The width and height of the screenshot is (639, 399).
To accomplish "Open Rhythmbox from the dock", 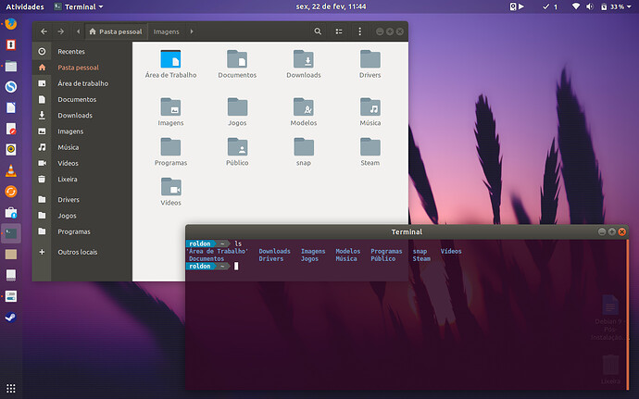I will 11,149.
